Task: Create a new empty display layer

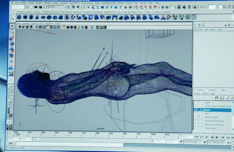Action: click(x=227, y=98)
